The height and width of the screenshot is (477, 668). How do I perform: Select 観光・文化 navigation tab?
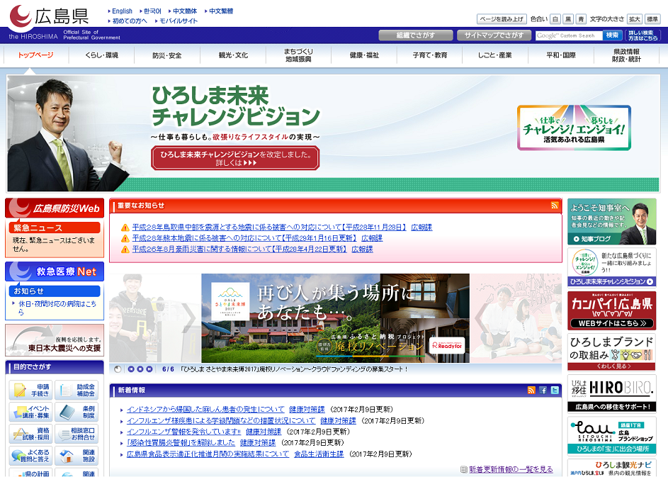233,55
